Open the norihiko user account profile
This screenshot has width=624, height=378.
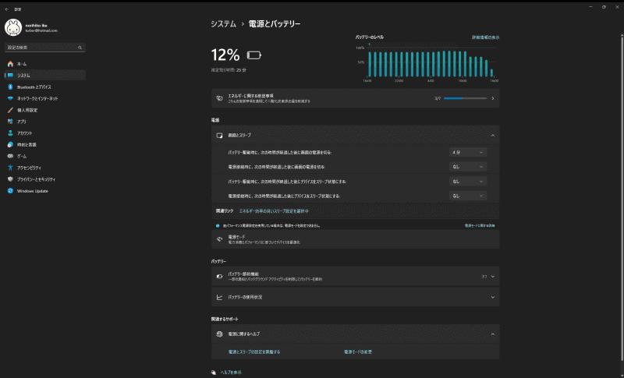(x=32, y=28)
